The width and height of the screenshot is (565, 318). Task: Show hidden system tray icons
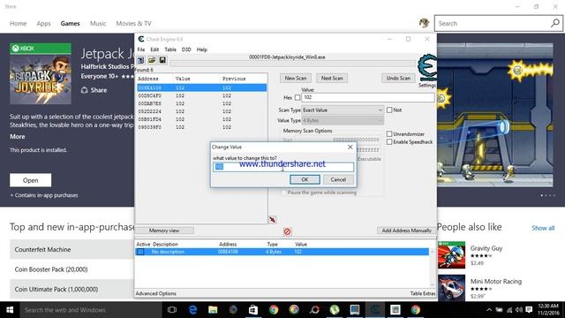(489, 310)
